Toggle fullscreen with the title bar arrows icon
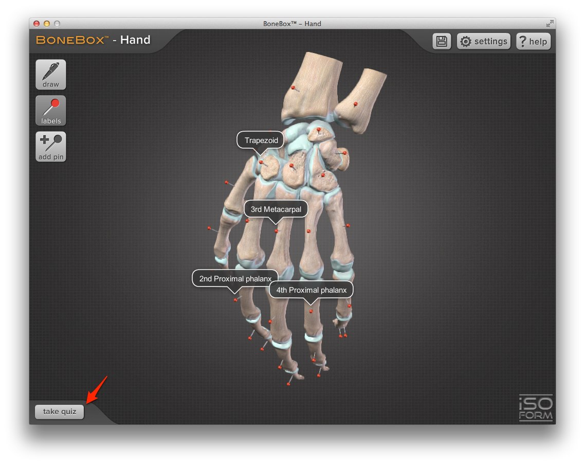Image resolution: width=585 pixels, height=465 pixels. (x=550, y=24)
